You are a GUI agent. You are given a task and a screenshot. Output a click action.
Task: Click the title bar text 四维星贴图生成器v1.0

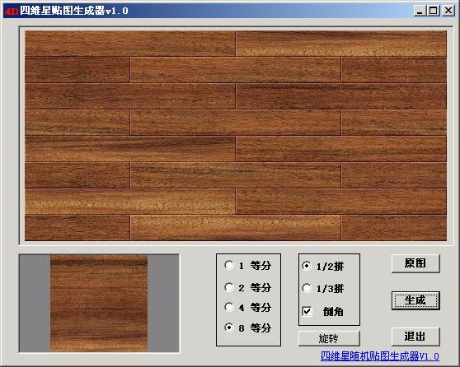(x=74, y=11)
